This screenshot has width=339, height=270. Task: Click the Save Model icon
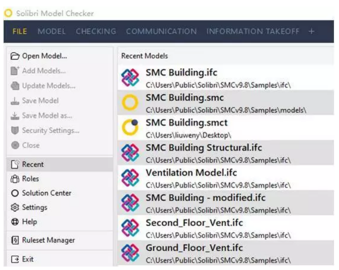pos(15,101)
